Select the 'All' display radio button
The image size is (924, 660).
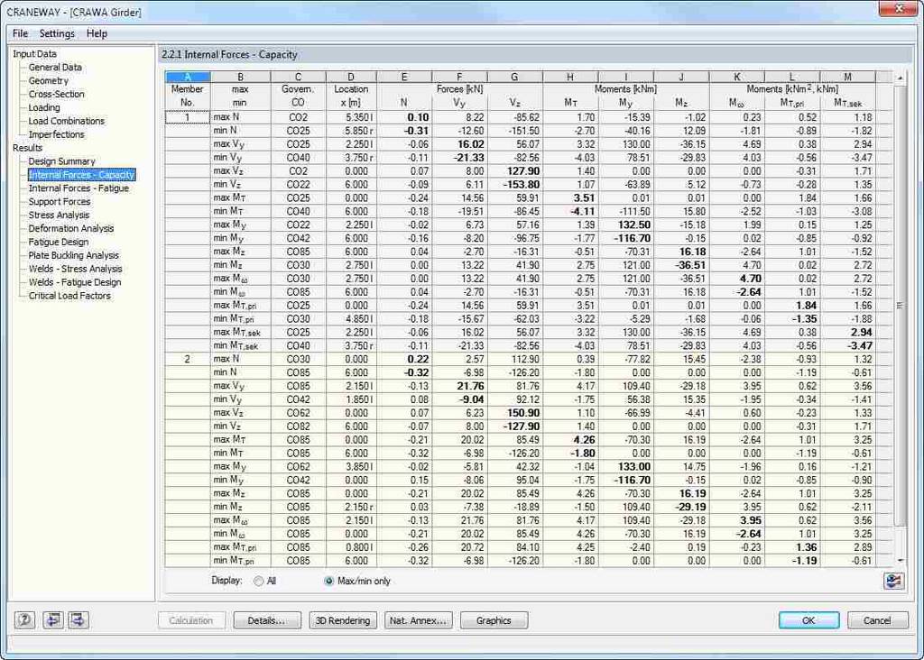[x=259, y=582]
